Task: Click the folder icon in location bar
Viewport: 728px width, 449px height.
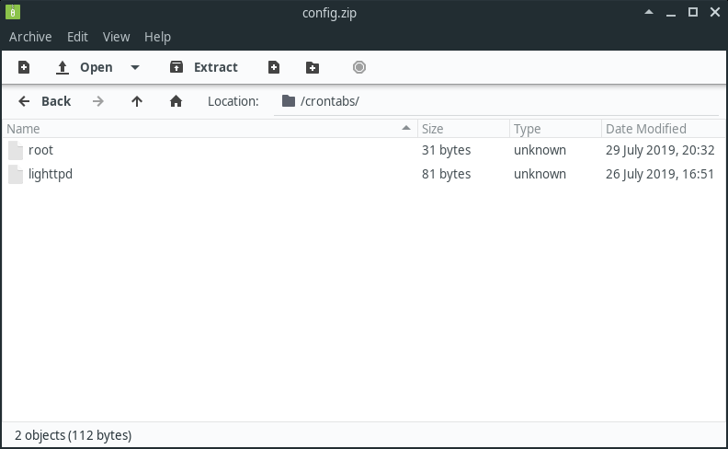Action: pos(289,101)
